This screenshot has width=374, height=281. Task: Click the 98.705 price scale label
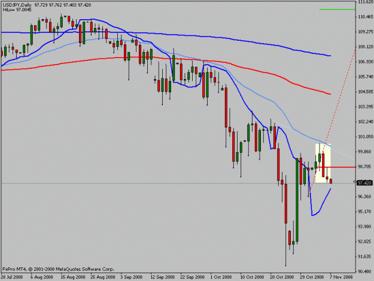(366, 167)
